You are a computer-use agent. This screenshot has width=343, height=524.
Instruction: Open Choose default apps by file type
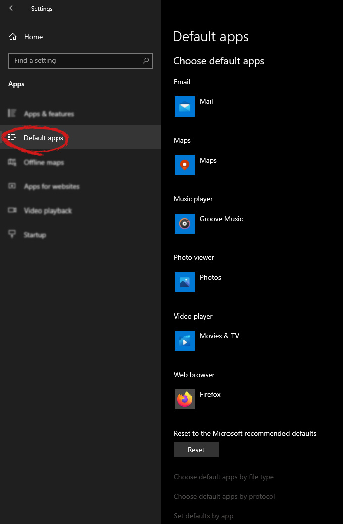223,477
